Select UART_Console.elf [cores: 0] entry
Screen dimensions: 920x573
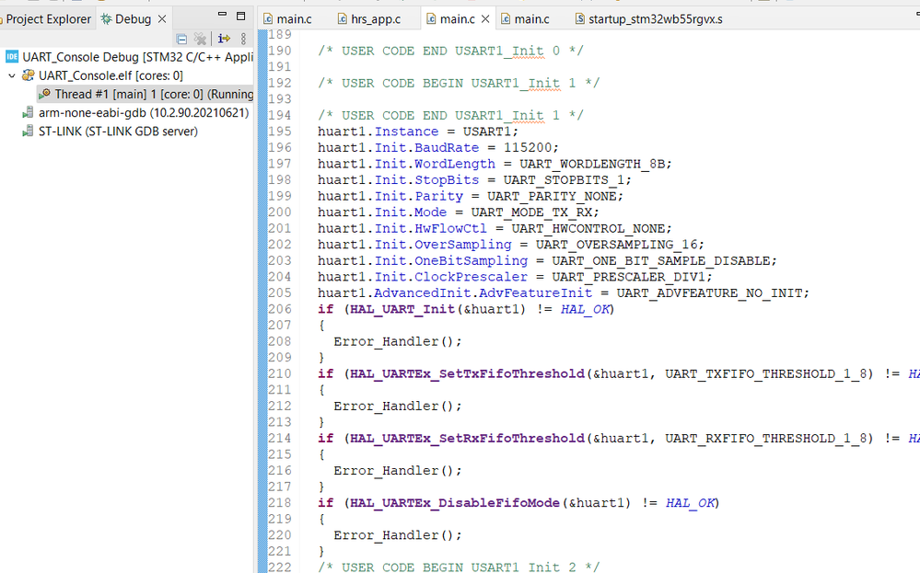point(111,75)
